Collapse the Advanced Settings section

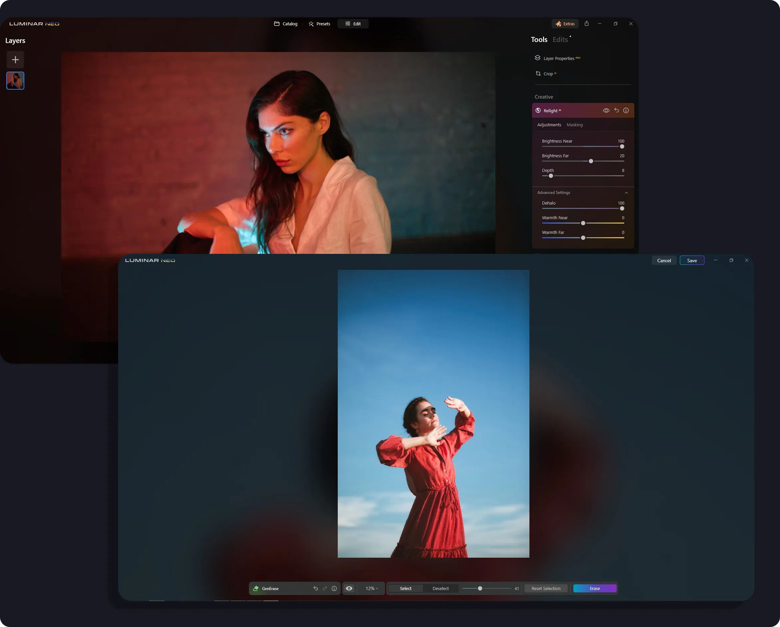tap(626, 193)
